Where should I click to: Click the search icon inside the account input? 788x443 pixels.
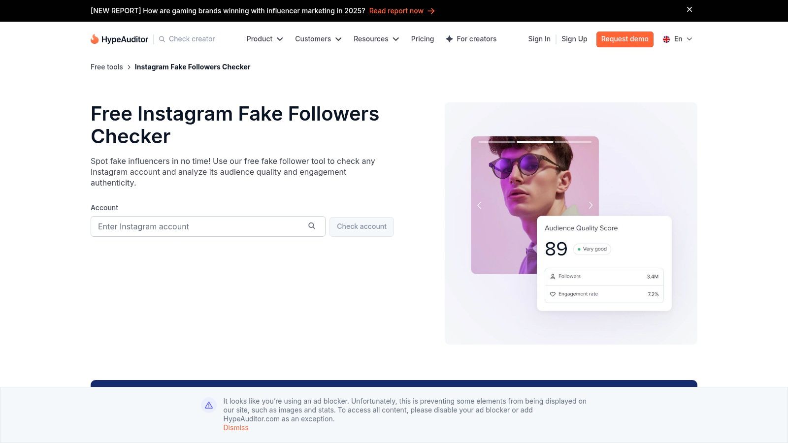click(312, 226)
